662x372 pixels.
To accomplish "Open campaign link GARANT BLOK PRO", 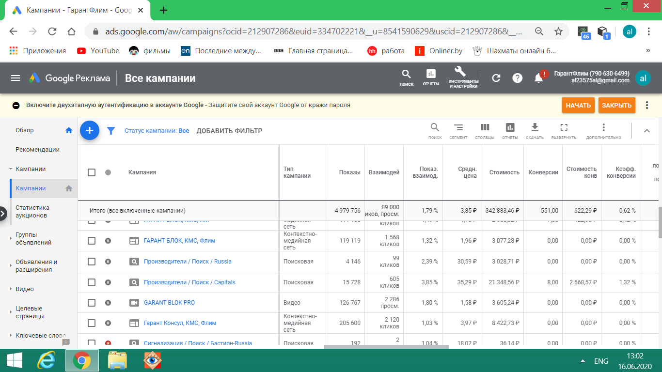I will [x=169, y=303].
